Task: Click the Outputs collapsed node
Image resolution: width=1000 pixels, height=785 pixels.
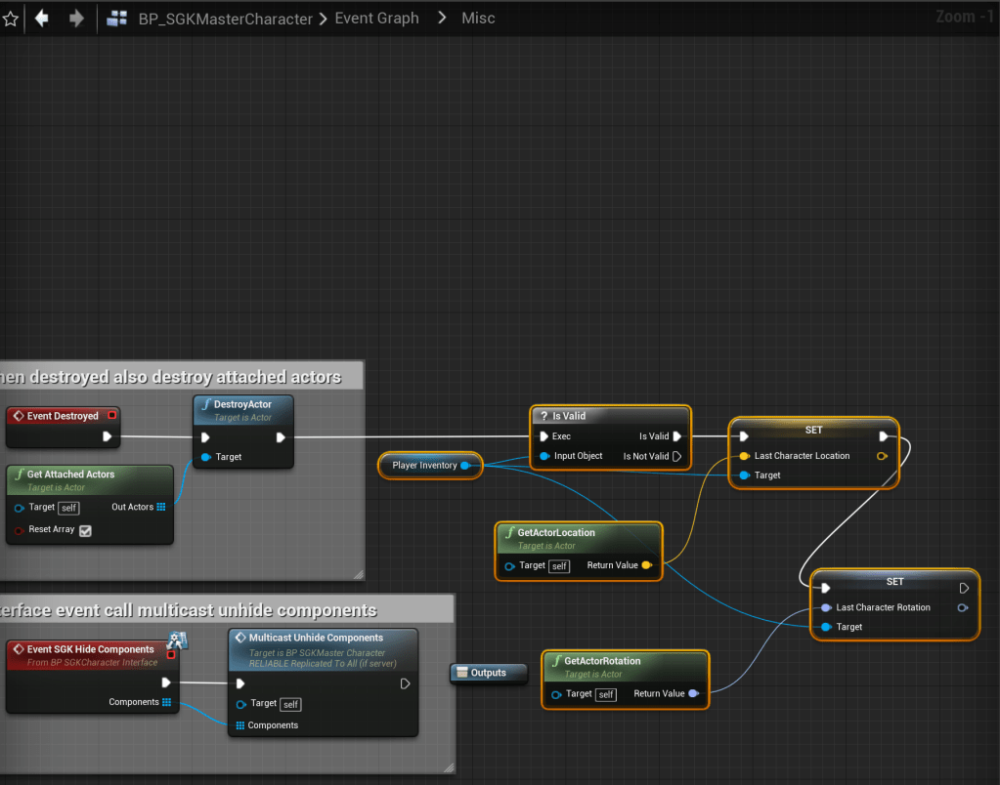Action: 488,673
